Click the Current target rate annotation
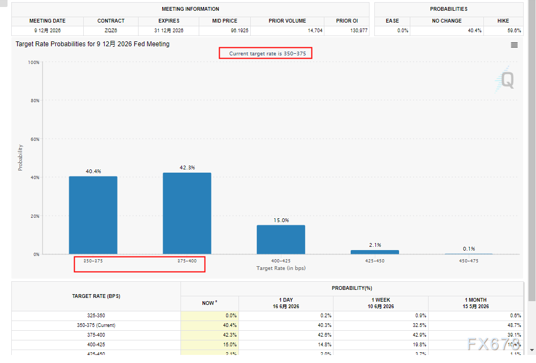 point(266,53)
